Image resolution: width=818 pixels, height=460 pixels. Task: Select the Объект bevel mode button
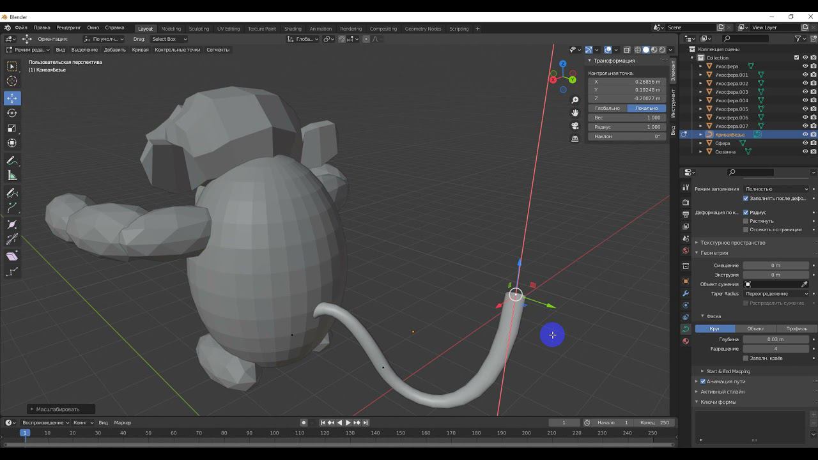755,328
